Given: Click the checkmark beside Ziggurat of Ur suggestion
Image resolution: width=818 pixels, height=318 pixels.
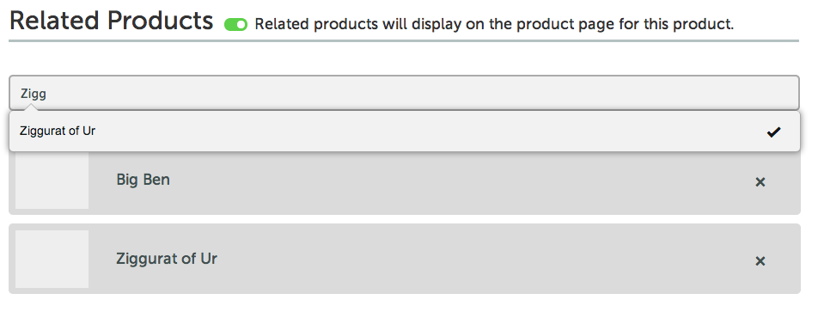Looking at the screenshot, I should 773,132.
